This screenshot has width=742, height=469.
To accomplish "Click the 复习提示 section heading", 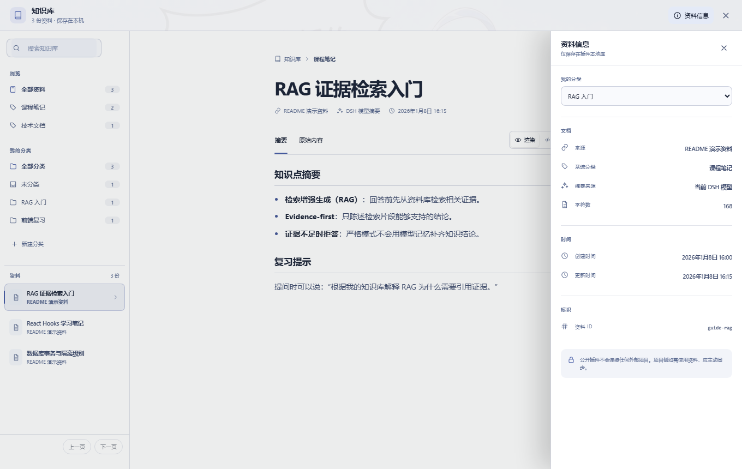I will (293, 262).
